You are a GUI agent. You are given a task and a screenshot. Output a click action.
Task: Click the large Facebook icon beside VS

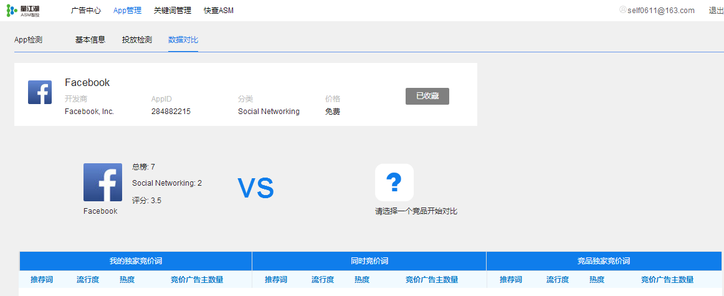pyautogui.click(x=103, y=183)
